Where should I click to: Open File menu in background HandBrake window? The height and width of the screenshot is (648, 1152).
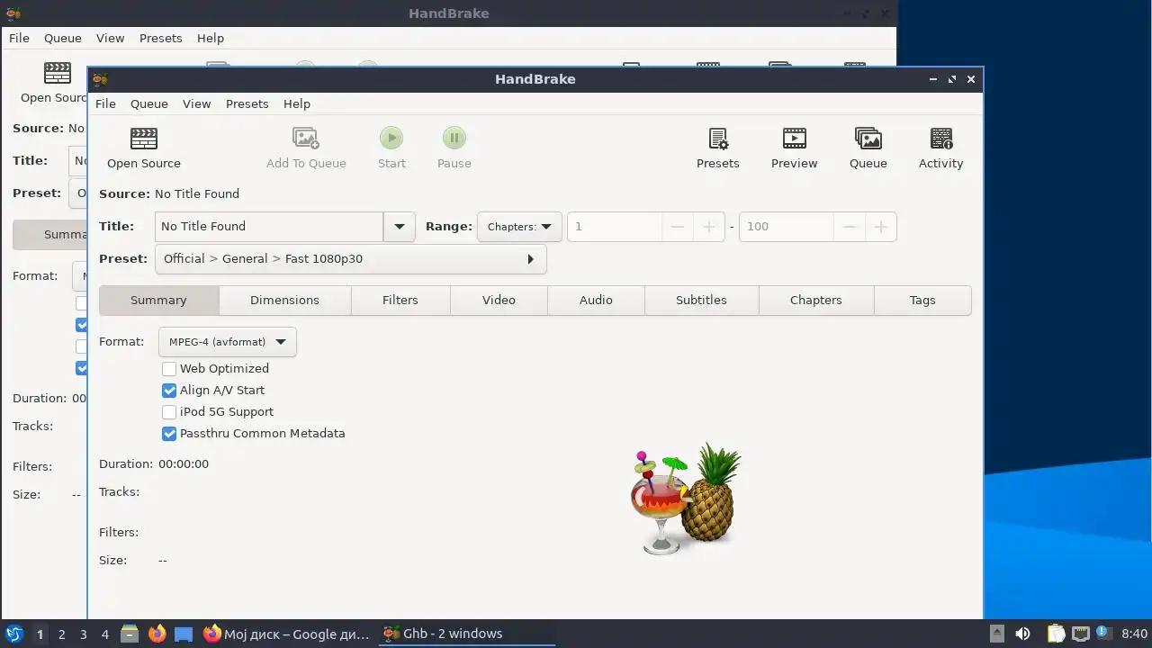(19, 38)
